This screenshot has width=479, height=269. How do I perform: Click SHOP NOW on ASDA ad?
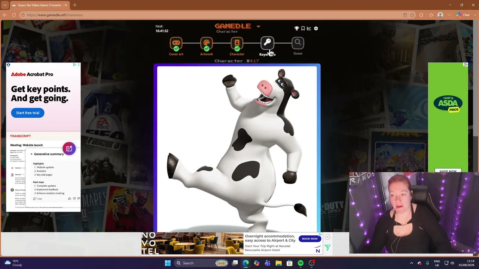click(448, 171)
